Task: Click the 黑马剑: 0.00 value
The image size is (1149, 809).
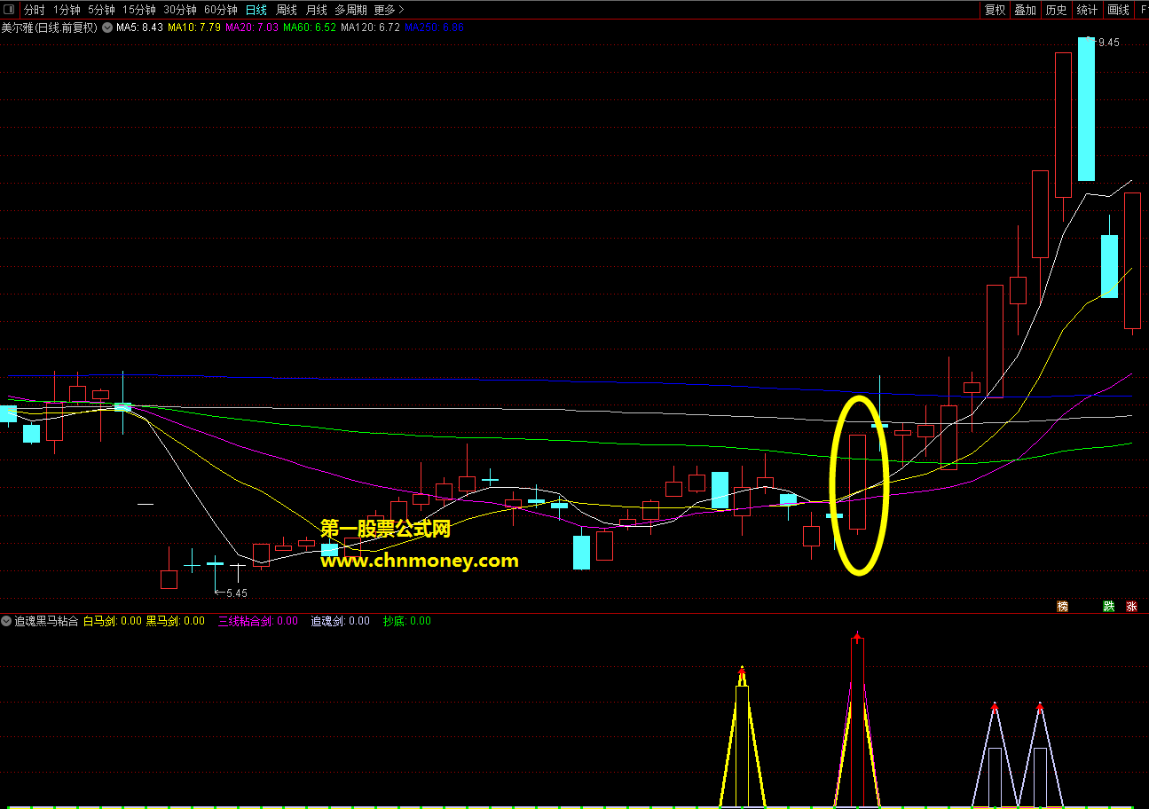Action: [176, 621]
